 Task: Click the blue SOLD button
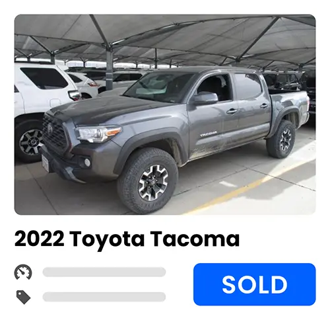click(x=255, y=284)
